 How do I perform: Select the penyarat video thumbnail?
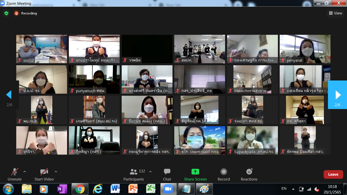click(x=305, y=49)
